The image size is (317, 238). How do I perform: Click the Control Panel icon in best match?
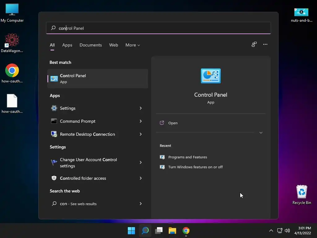tap(54, 78)
